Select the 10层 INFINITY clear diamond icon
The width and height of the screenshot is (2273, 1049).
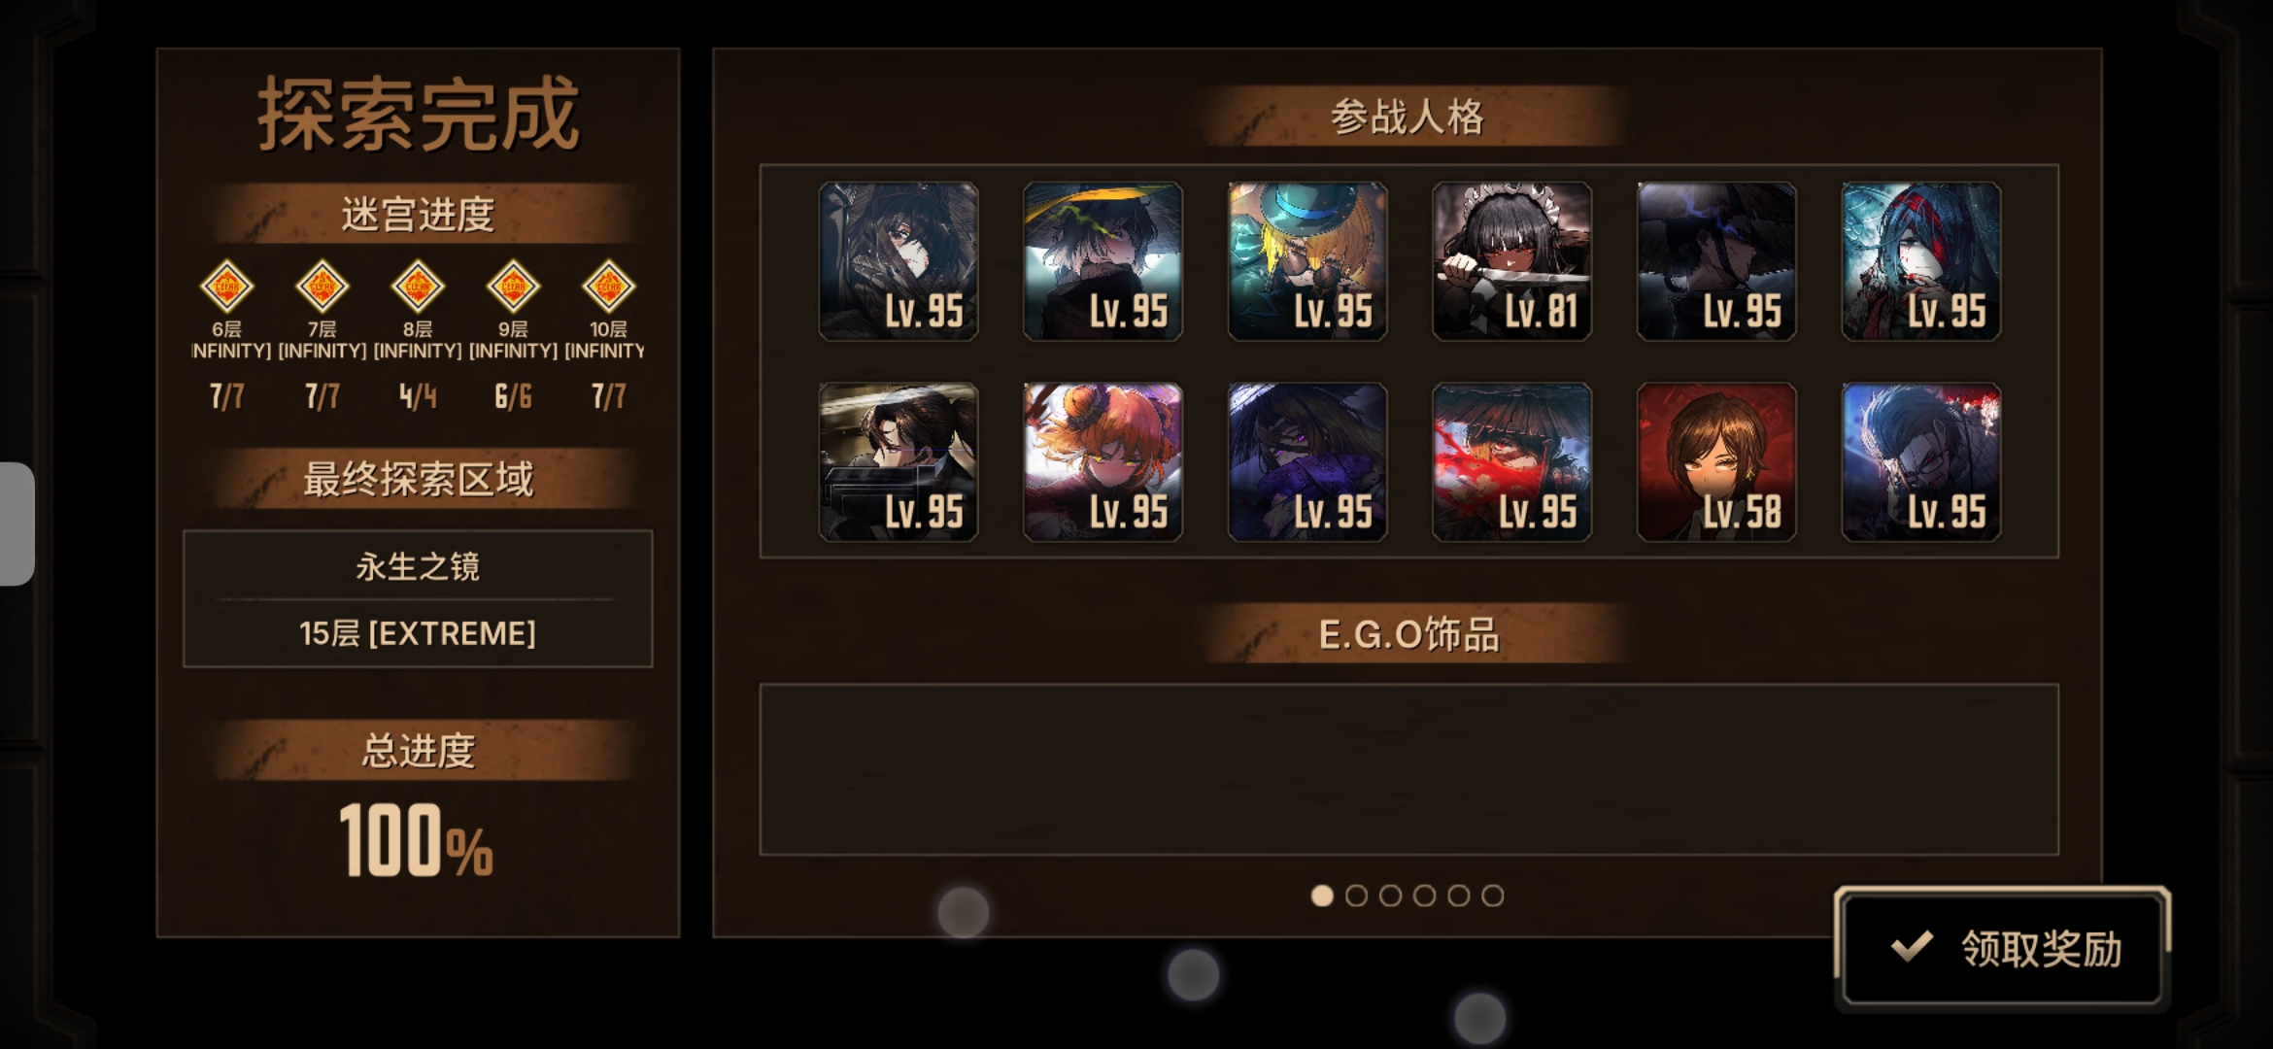[608, 287]
